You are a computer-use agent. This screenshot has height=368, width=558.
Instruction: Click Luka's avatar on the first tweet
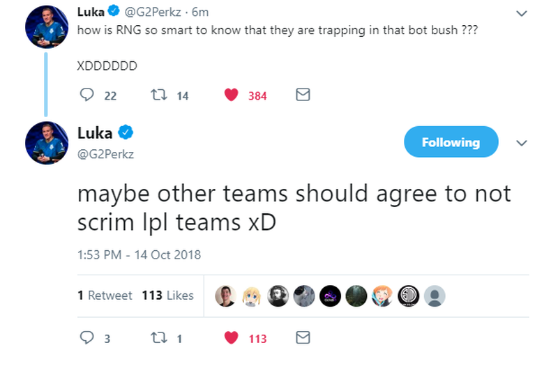tap(47, 26)
